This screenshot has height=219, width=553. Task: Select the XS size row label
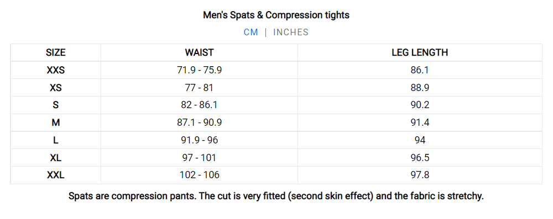(x=56, y=88)
